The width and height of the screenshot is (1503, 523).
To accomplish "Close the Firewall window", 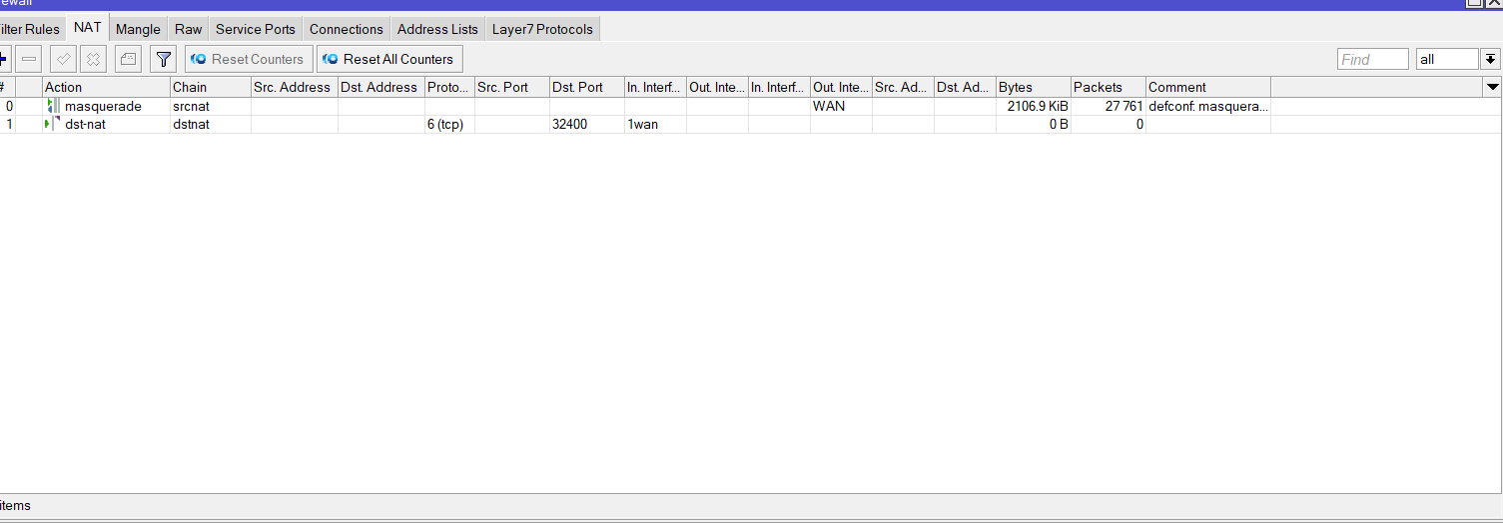I will [1495, 4].
